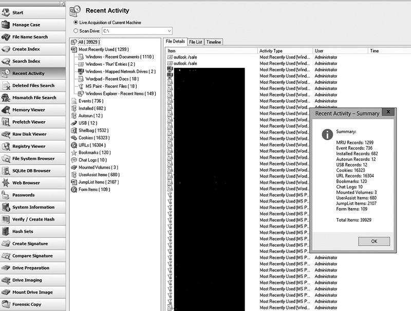Select Live Acquisition of Current Machine radio
Image resolution: width=411 pixels, height=311 pixels.
pyautogui.click(x=76, y=22)
